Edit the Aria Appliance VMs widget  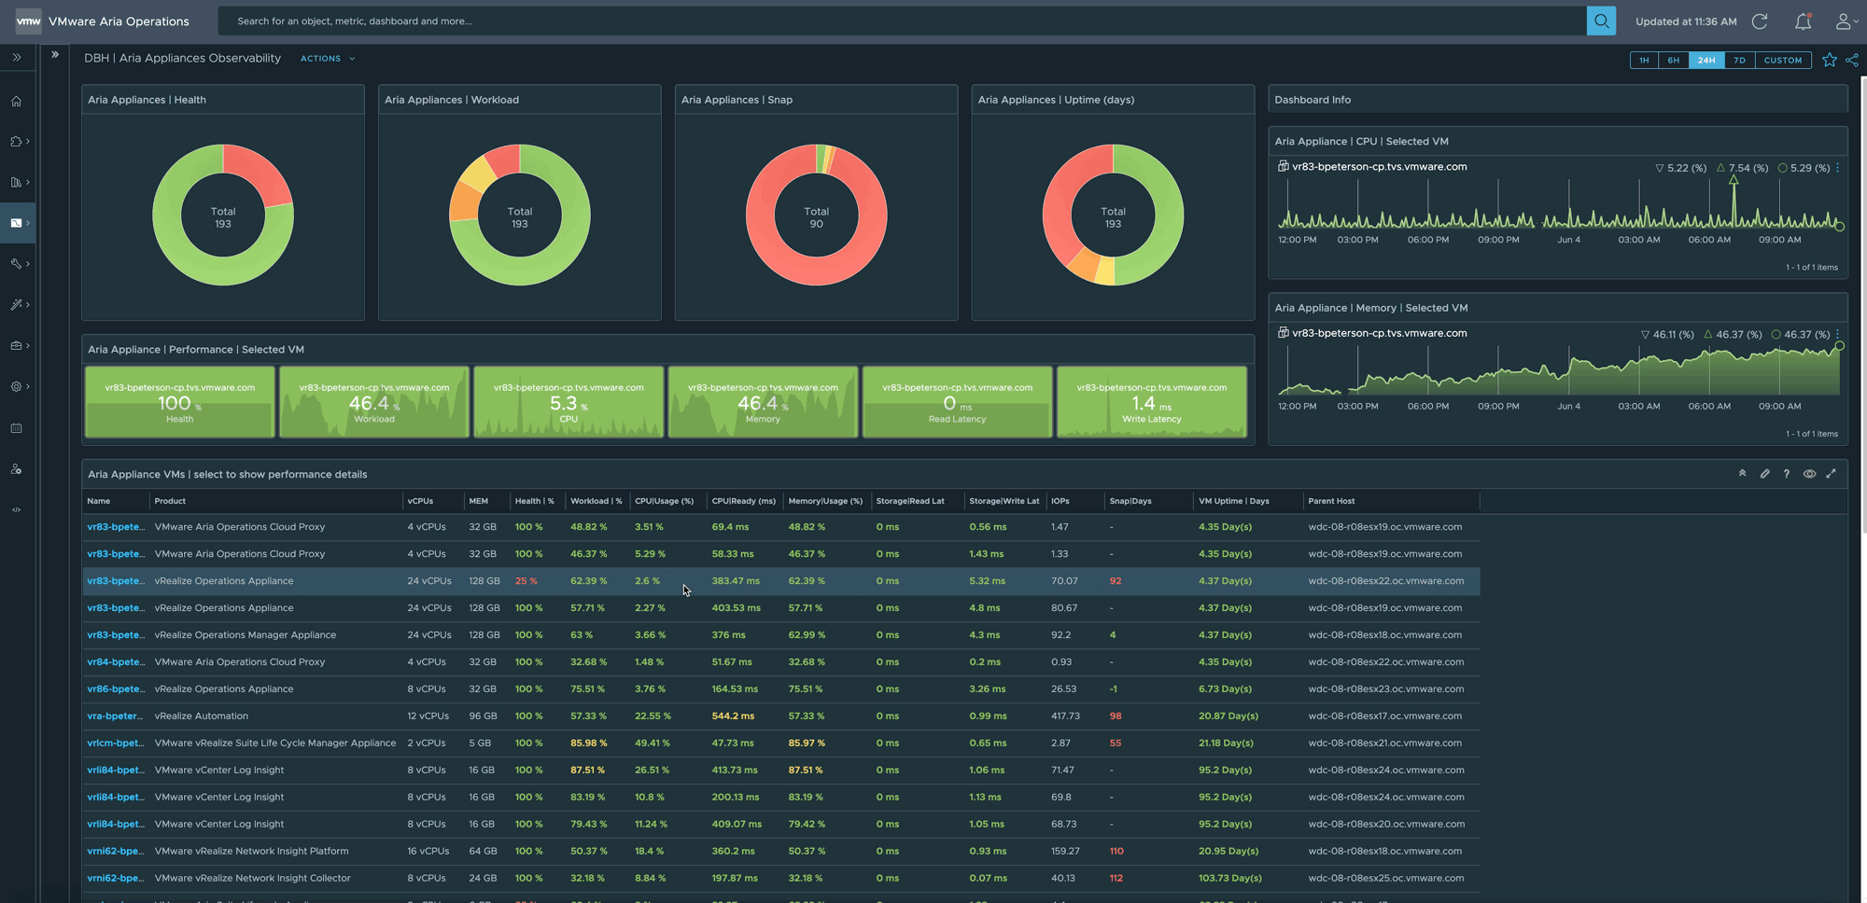(x=1764, y=474)
